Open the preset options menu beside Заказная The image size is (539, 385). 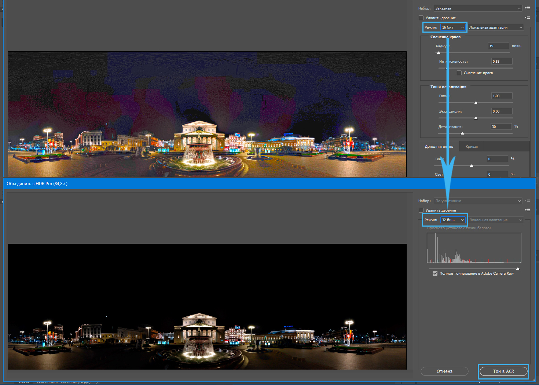point(527,8)
